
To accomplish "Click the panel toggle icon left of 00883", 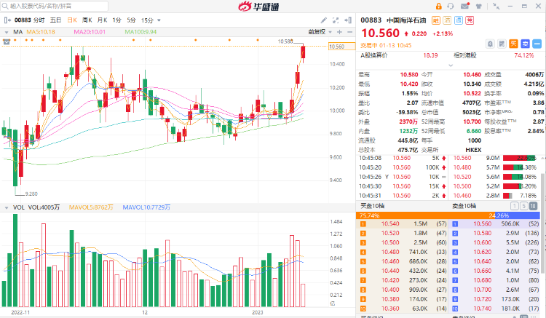I will (x=7, y=20).
